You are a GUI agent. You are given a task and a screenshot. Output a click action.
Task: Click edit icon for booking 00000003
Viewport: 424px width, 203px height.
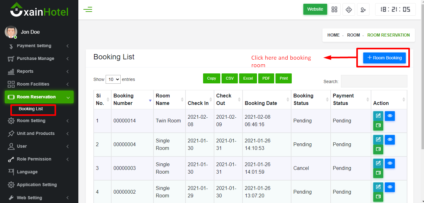point(378,163)
